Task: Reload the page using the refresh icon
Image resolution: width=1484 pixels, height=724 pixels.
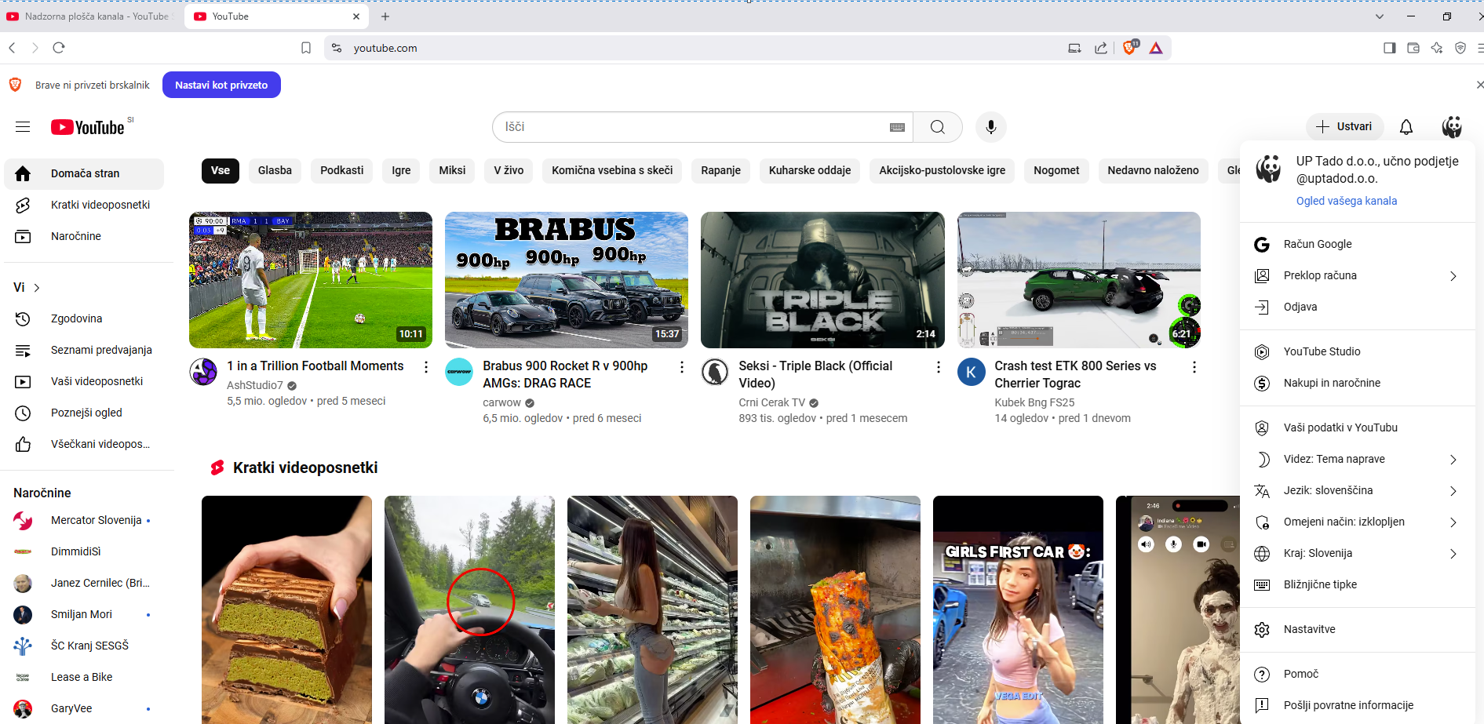Action: pyautogui.click(x=59, y=48)
